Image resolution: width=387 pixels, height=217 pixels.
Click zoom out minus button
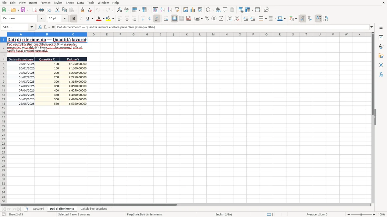(x=349, y=214)
